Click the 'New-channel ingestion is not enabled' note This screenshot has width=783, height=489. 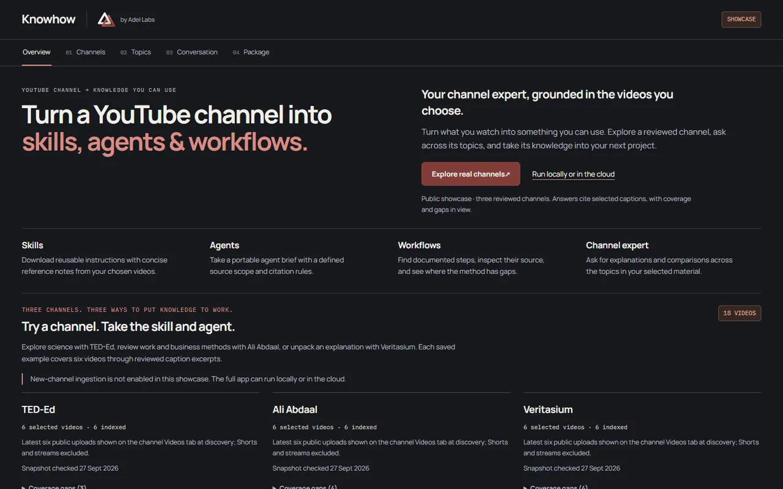(x=188, y=379)
